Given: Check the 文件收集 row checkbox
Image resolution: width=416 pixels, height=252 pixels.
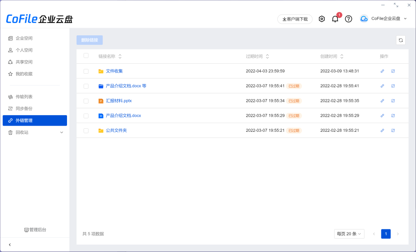Looking at the screenshot, I should tap(86, 71).
